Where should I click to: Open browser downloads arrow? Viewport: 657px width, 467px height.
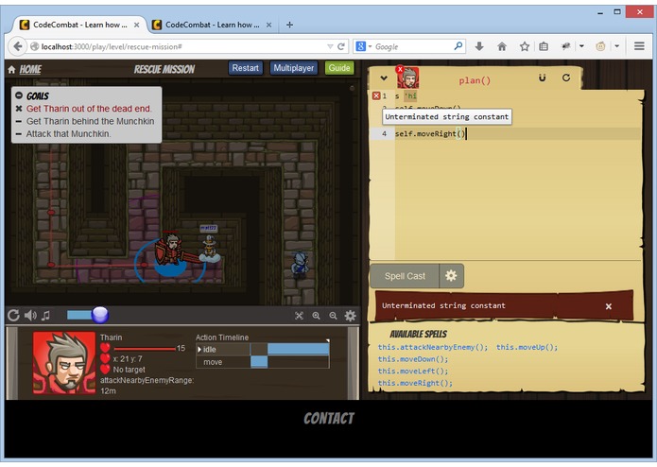pyautogui.click(x=479, y=46)
